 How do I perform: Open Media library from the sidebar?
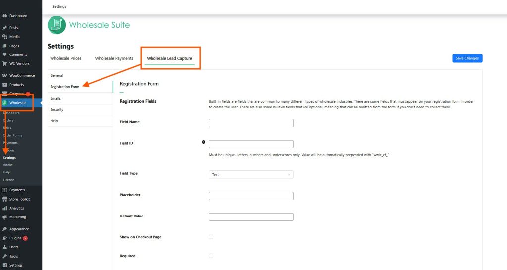pyautogui.click(x=14, y=37)
